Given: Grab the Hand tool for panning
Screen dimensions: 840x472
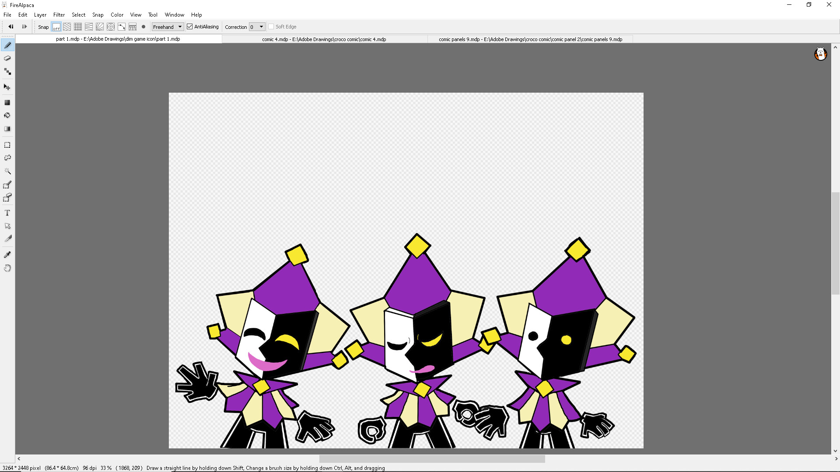Looking at the screenshot, I should pyautogui.click(x=7, y=268).
